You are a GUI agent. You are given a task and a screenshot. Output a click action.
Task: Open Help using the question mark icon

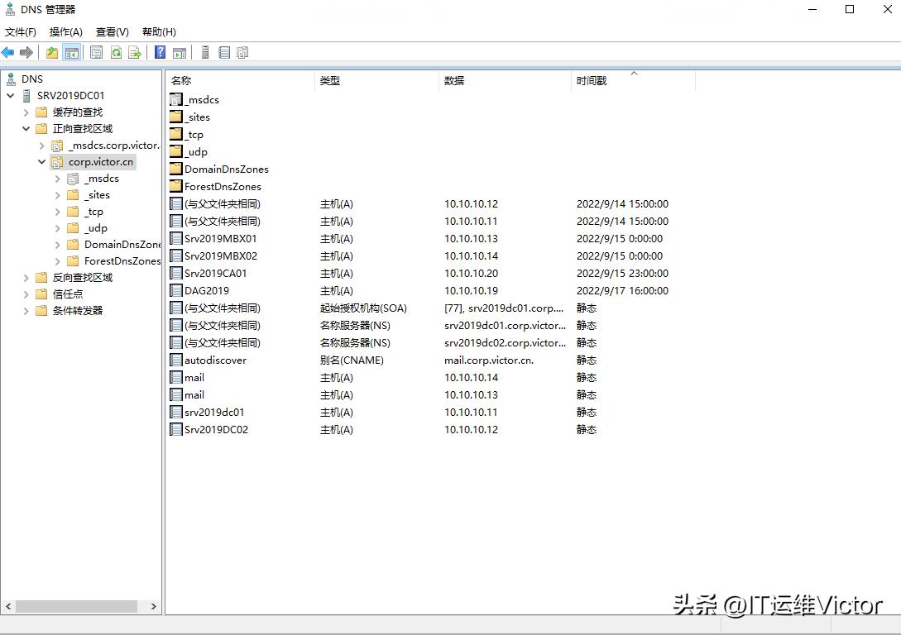point(159,52)
